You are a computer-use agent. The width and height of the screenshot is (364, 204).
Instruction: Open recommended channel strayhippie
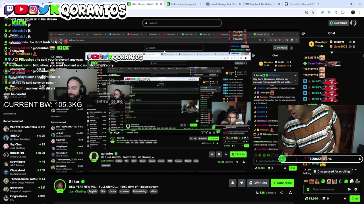[x=24, y=163]
